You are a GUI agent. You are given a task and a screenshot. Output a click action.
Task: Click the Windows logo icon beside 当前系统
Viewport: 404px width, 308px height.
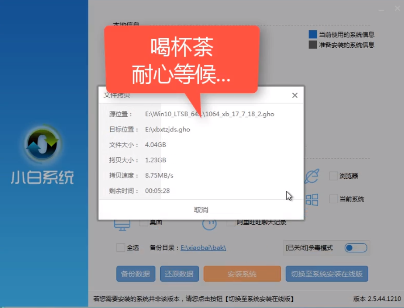(312, 199)
